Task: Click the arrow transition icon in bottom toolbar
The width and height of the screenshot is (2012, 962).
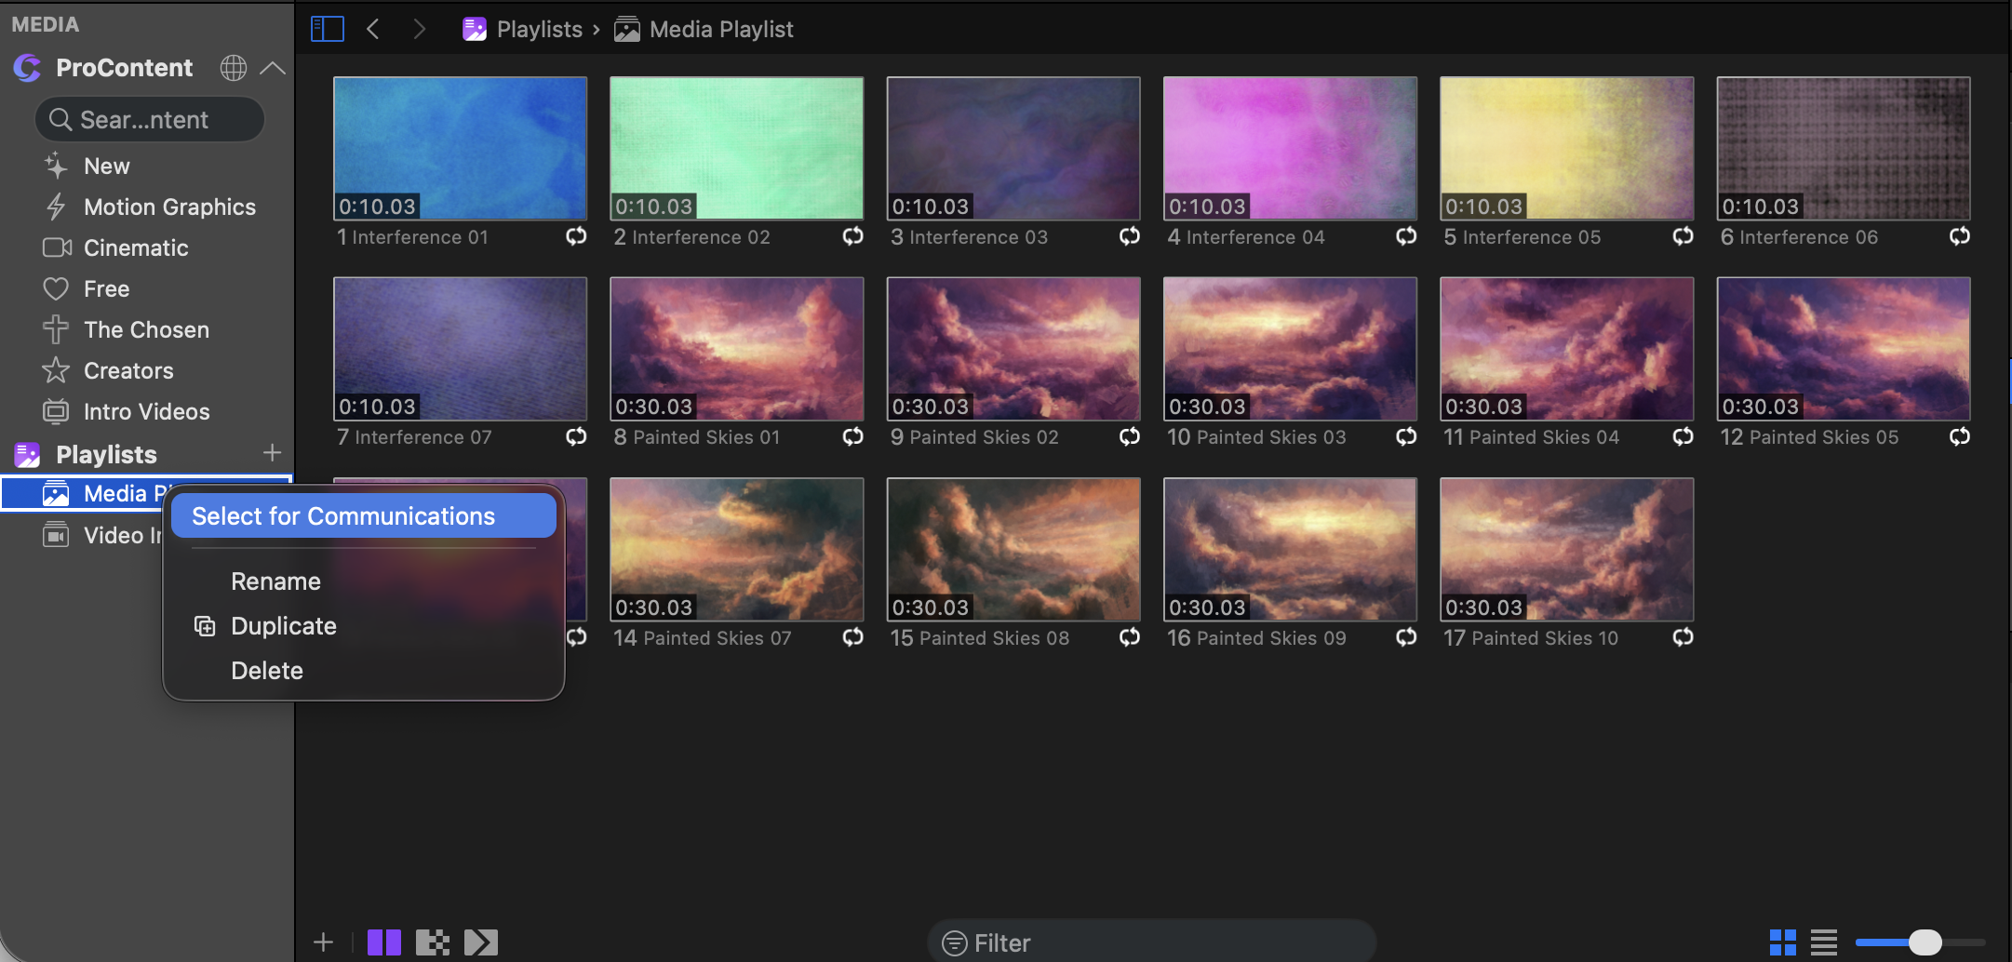Action: click(481, 942)
